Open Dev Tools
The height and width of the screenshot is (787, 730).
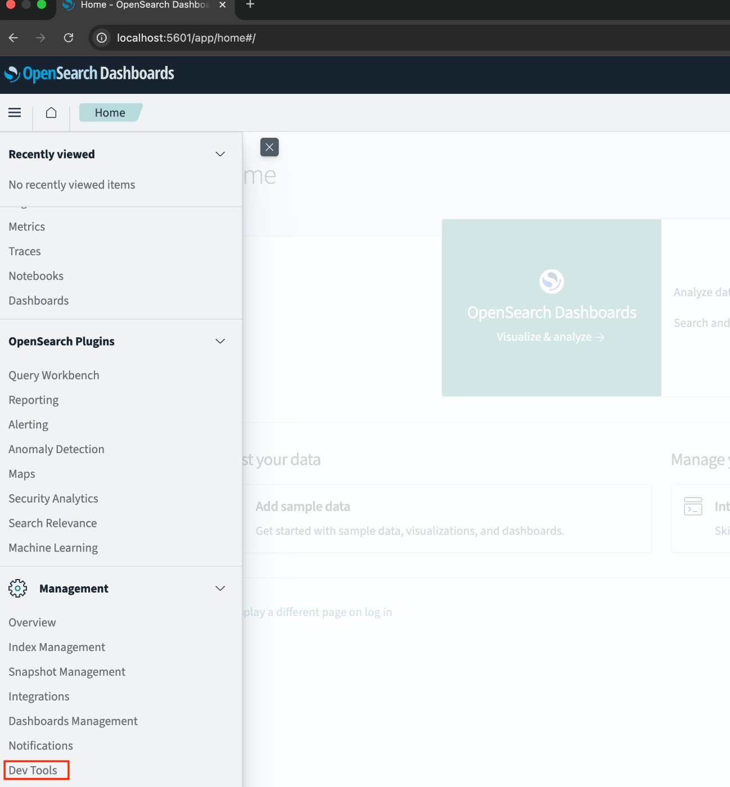[x=33, y=771]
